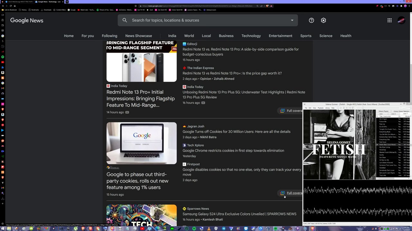Open Redmi Note 13 Pro+ Initial Impressions article

[141, 98]
